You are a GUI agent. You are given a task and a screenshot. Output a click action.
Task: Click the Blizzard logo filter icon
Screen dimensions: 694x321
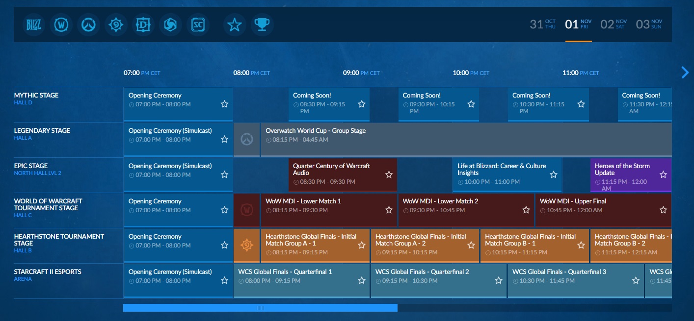[34, 25]
